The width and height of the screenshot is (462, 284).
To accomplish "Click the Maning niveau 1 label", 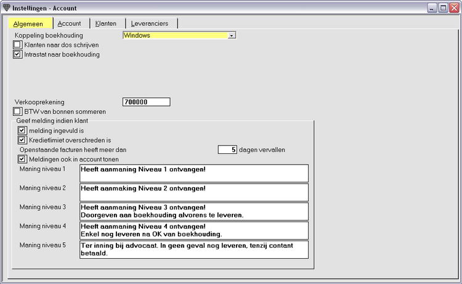I will click(x=43, y=169).
